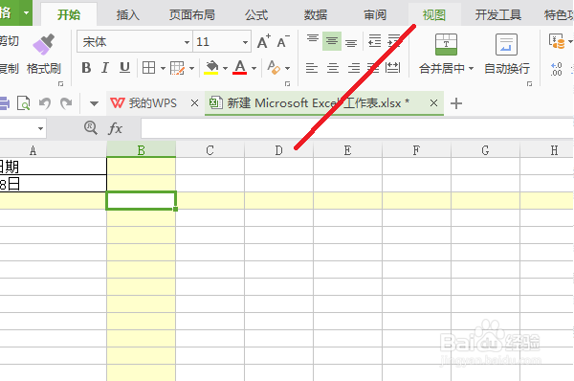The width and height of the screenshot is (574, 381).
Task: Open the font name 宋体 dropdown
Action: (187, 42)
